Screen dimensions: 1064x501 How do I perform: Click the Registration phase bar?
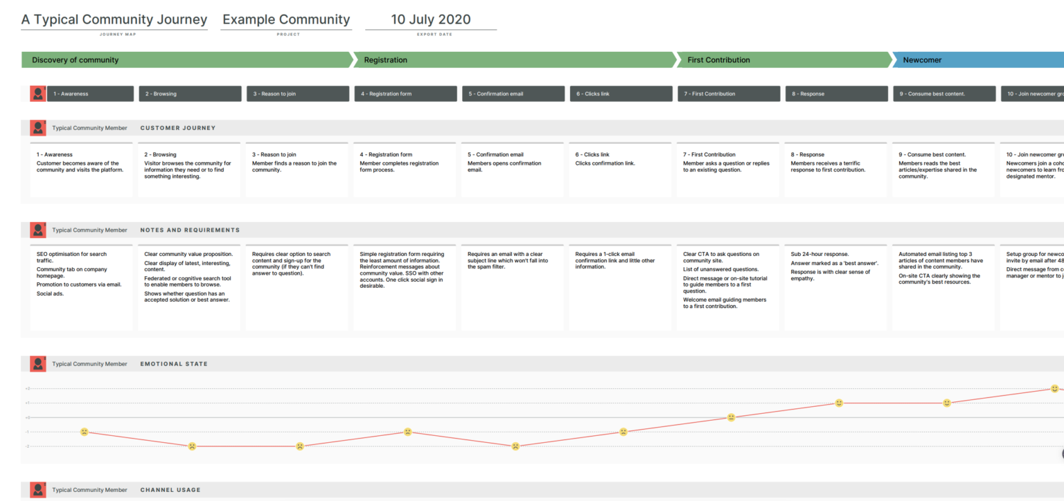(x=385, y=60)
